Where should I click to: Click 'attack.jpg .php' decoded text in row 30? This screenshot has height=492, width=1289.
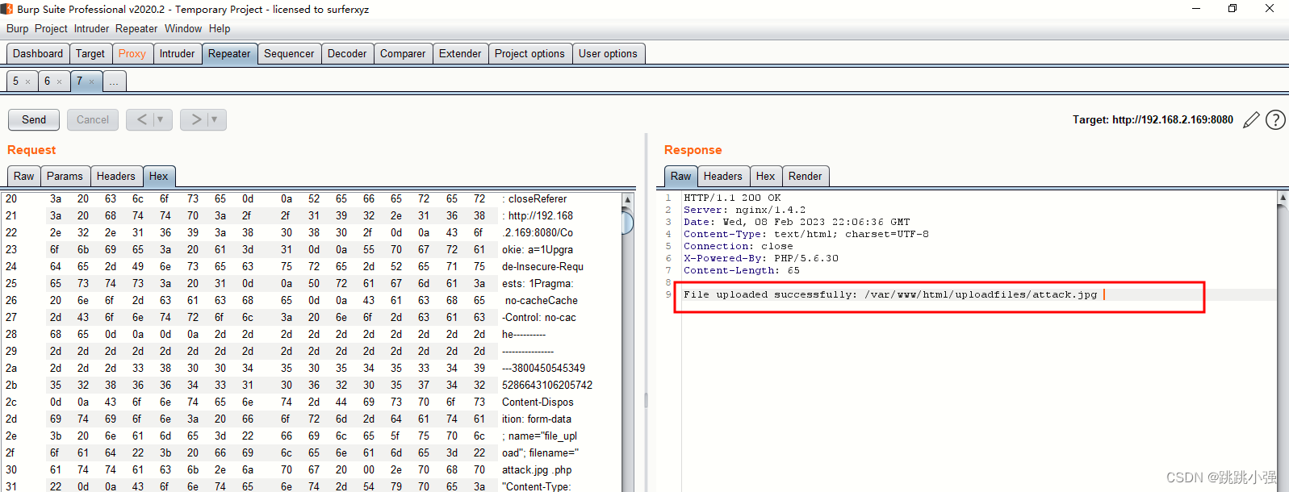coord(537,470)
